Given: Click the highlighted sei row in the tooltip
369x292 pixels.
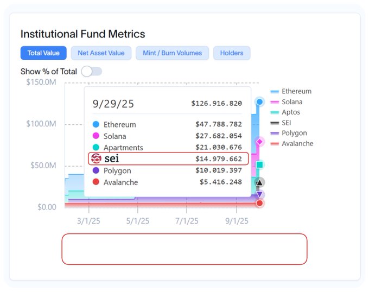Looking at the screenshot, I should [x=168, y=158].
